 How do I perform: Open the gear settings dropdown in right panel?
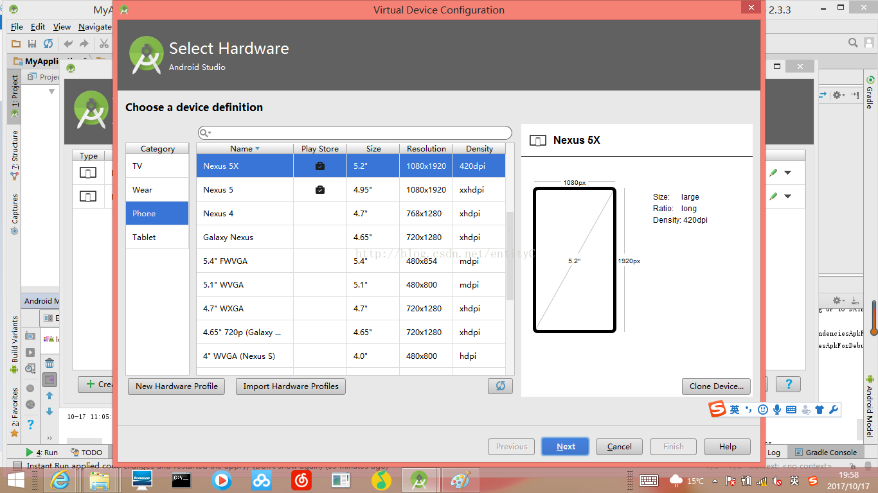tap(839, 95)
